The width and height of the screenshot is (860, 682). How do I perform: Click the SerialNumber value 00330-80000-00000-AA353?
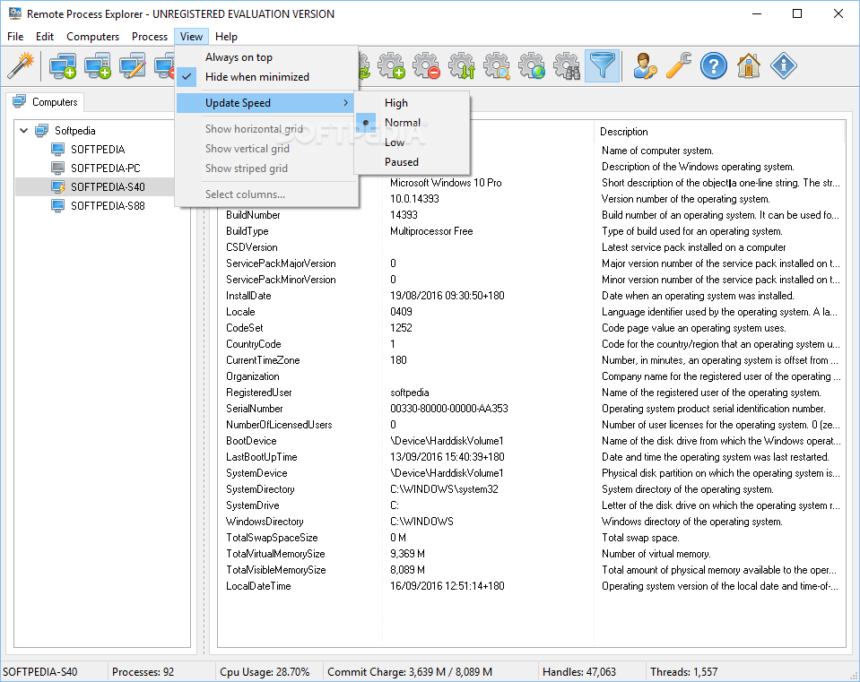pos(448,409)
